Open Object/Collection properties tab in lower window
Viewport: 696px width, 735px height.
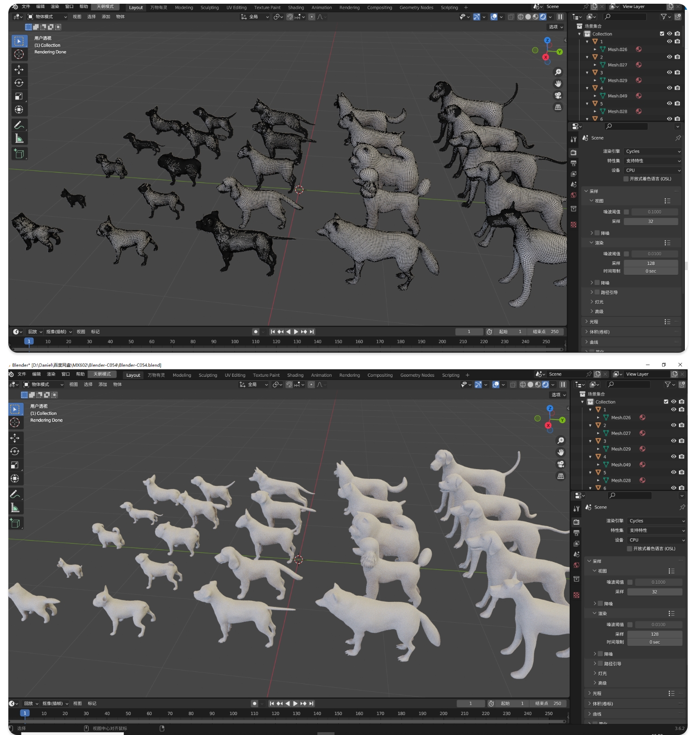point(576,579)
